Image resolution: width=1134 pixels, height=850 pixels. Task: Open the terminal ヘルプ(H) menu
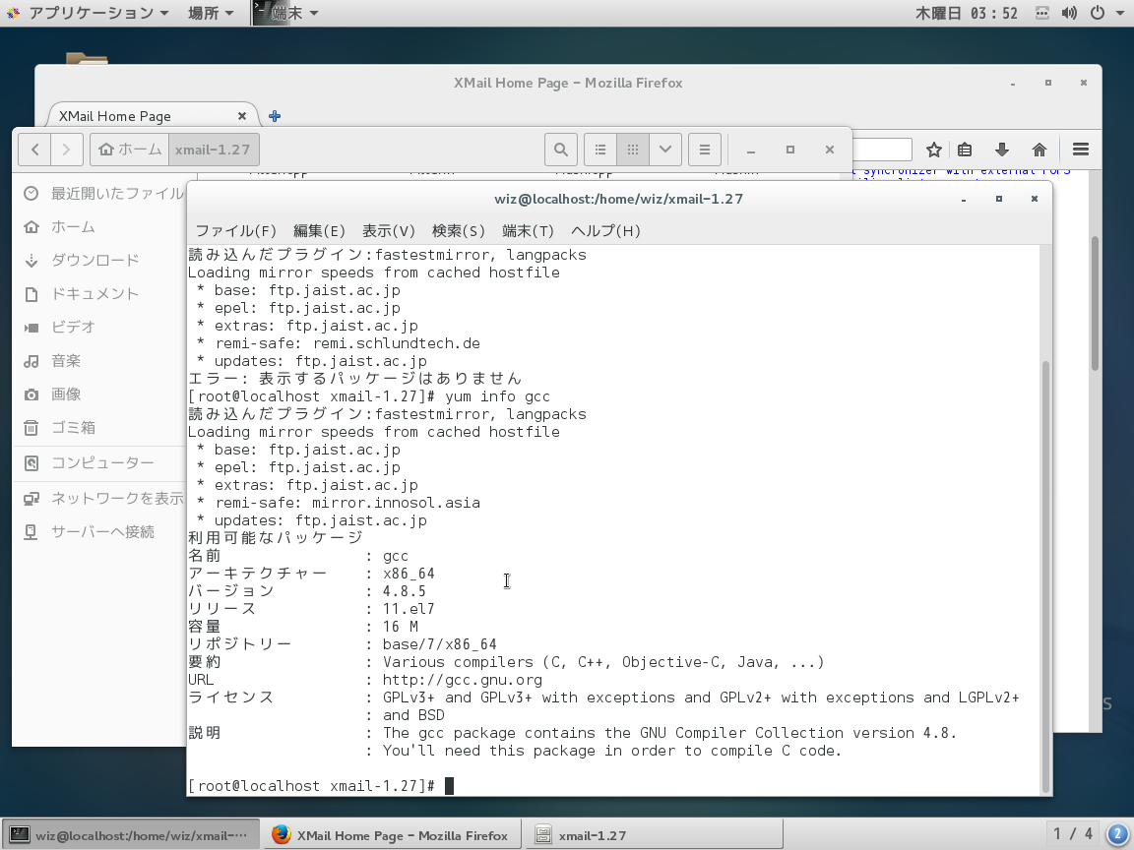(x=605, y=230)
